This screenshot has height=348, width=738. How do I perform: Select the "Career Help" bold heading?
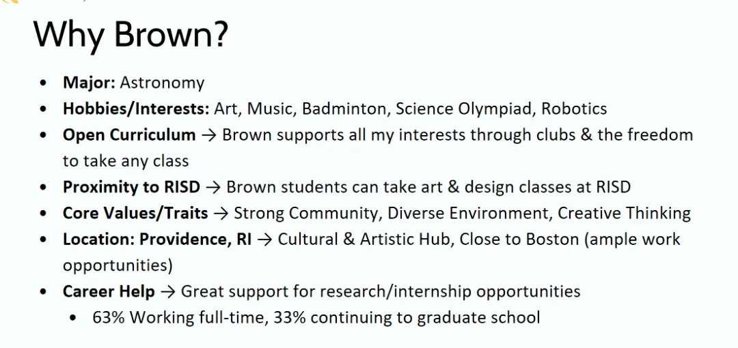click(x=109, y=291)
